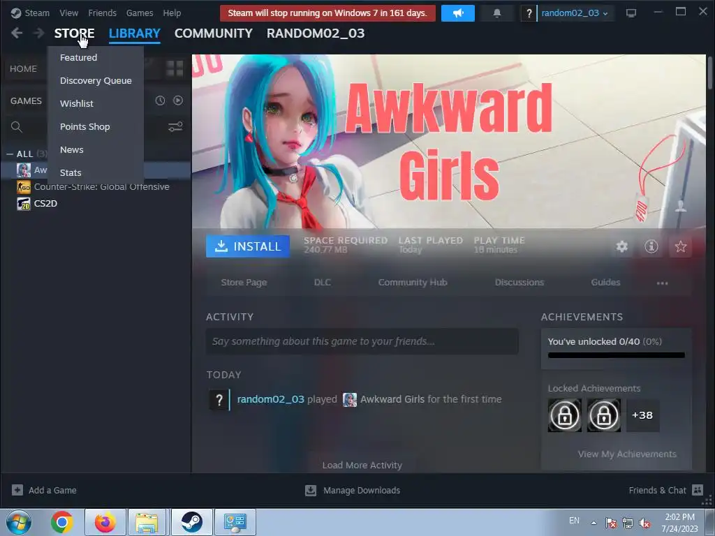The height and width of the screenshot is (536, 715).
Task: Open the RANDOM02_03 profile tab
Action: tap(316, 33)
